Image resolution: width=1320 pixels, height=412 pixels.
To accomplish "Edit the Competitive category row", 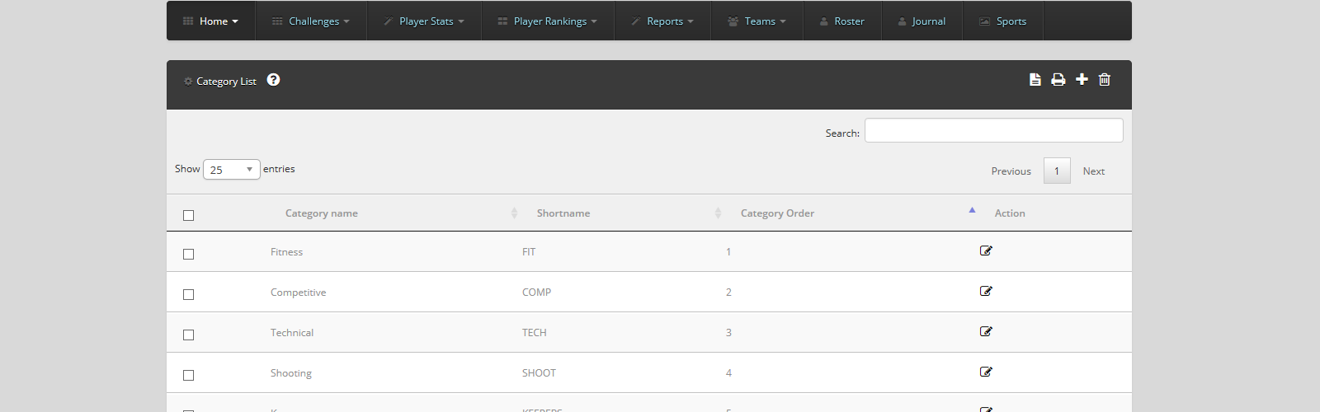I will click(986, 292).
